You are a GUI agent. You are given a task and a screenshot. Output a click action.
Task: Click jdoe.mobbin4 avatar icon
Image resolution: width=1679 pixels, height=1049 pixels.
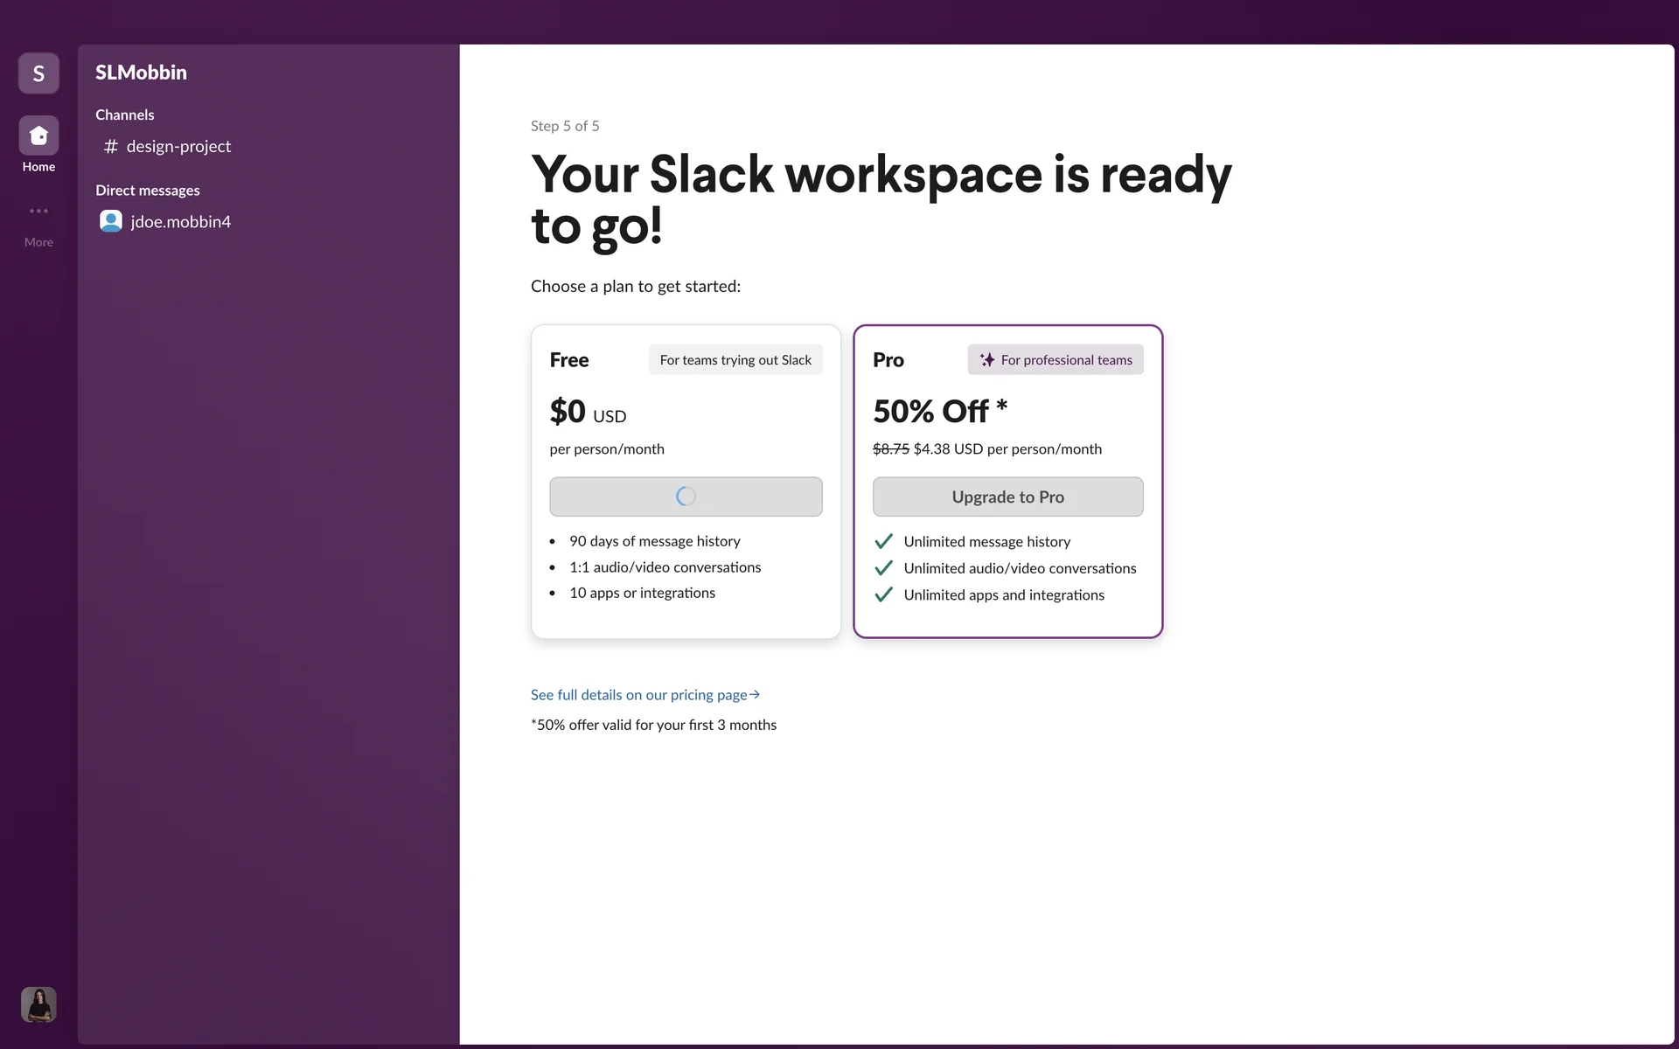coord(111,221)
